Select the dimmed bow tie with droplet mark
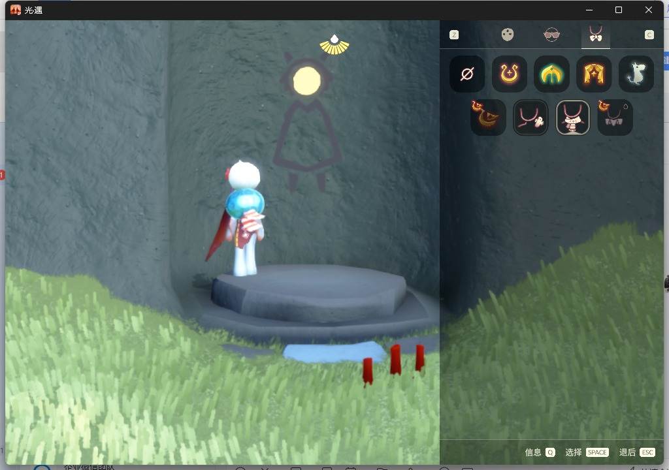 (x=615, y=117)
